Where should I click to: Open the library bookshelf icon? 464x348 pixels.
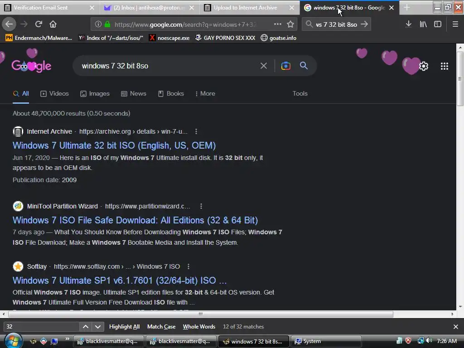coord(423,24)
